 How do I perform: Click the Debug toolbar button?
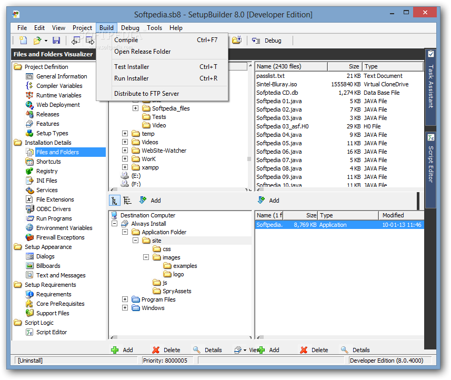click(x=267, y=41)
